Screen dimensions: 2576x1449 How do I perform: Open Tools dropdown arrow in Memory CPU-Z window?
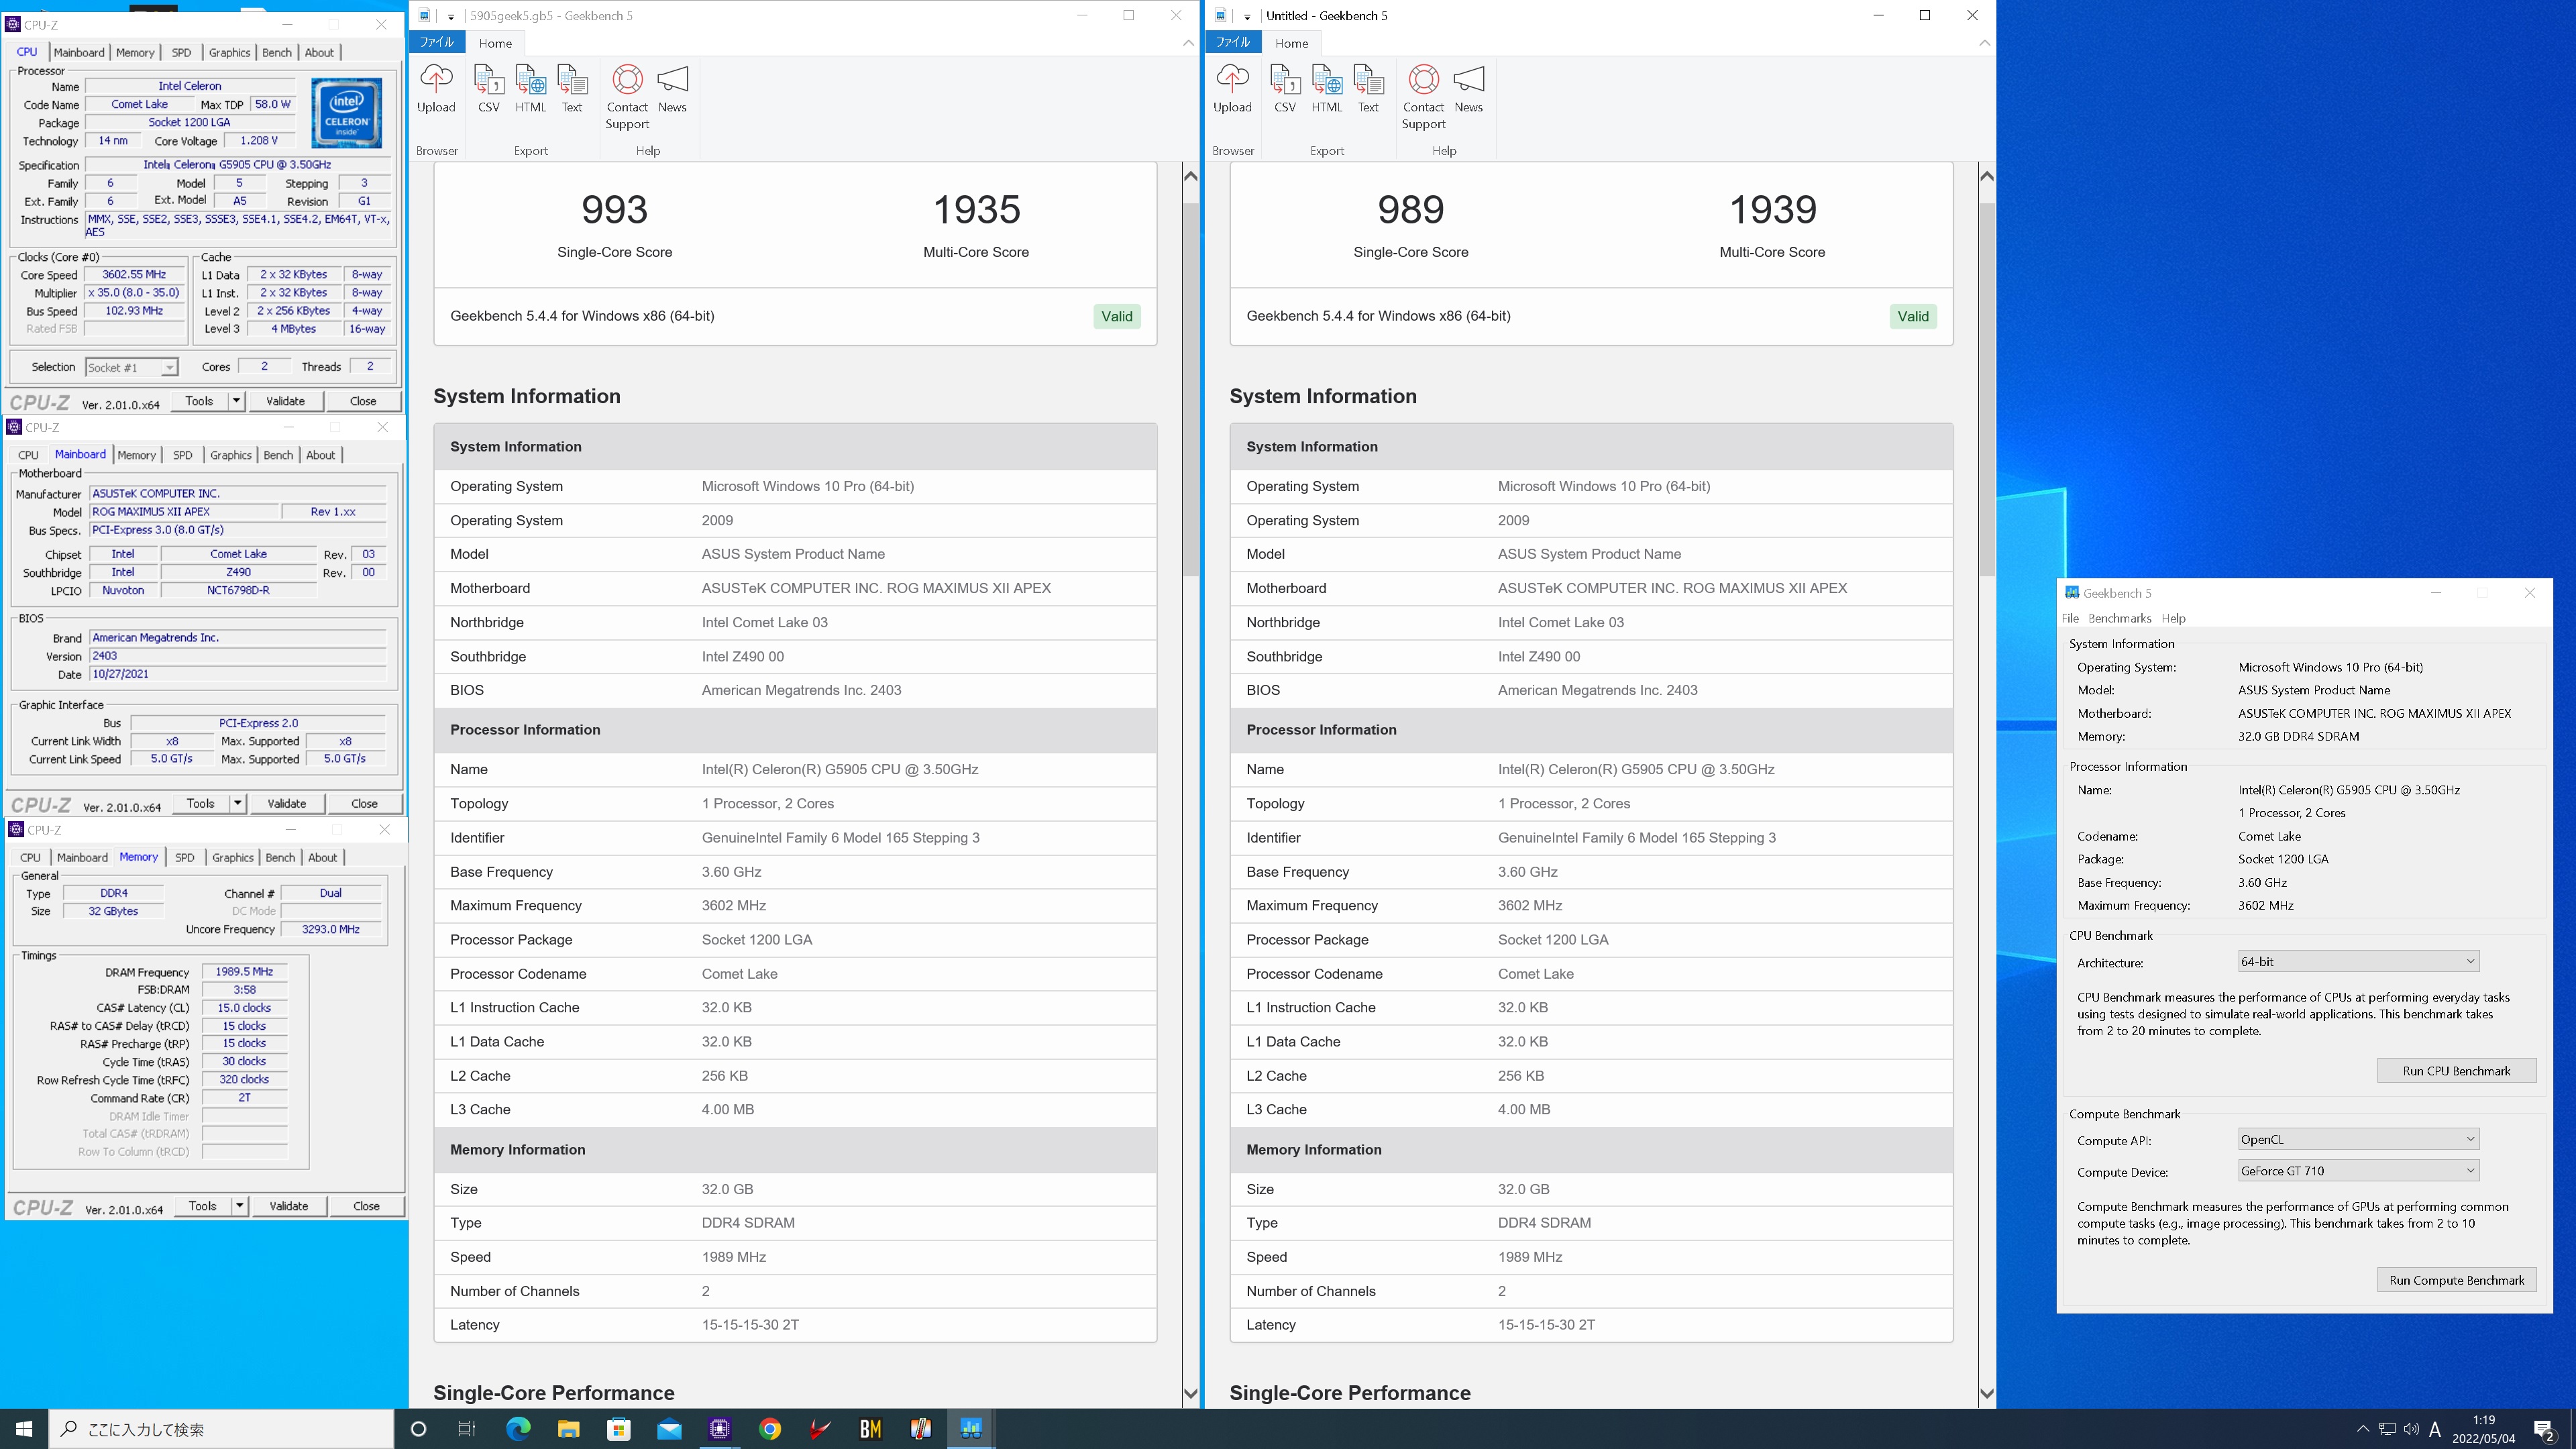click(239, 1206)
